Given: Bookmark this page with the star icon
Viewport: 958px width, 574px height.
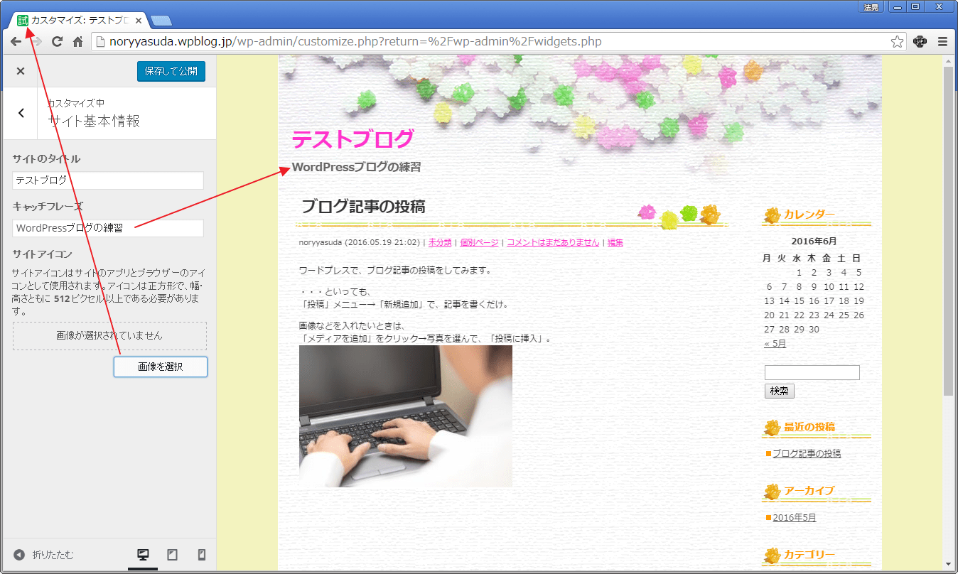Looking at the screenshot, I should (x=897, y=41).
